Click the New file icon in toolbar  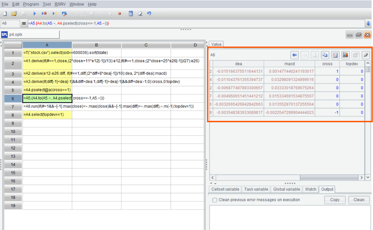[5, 13]
